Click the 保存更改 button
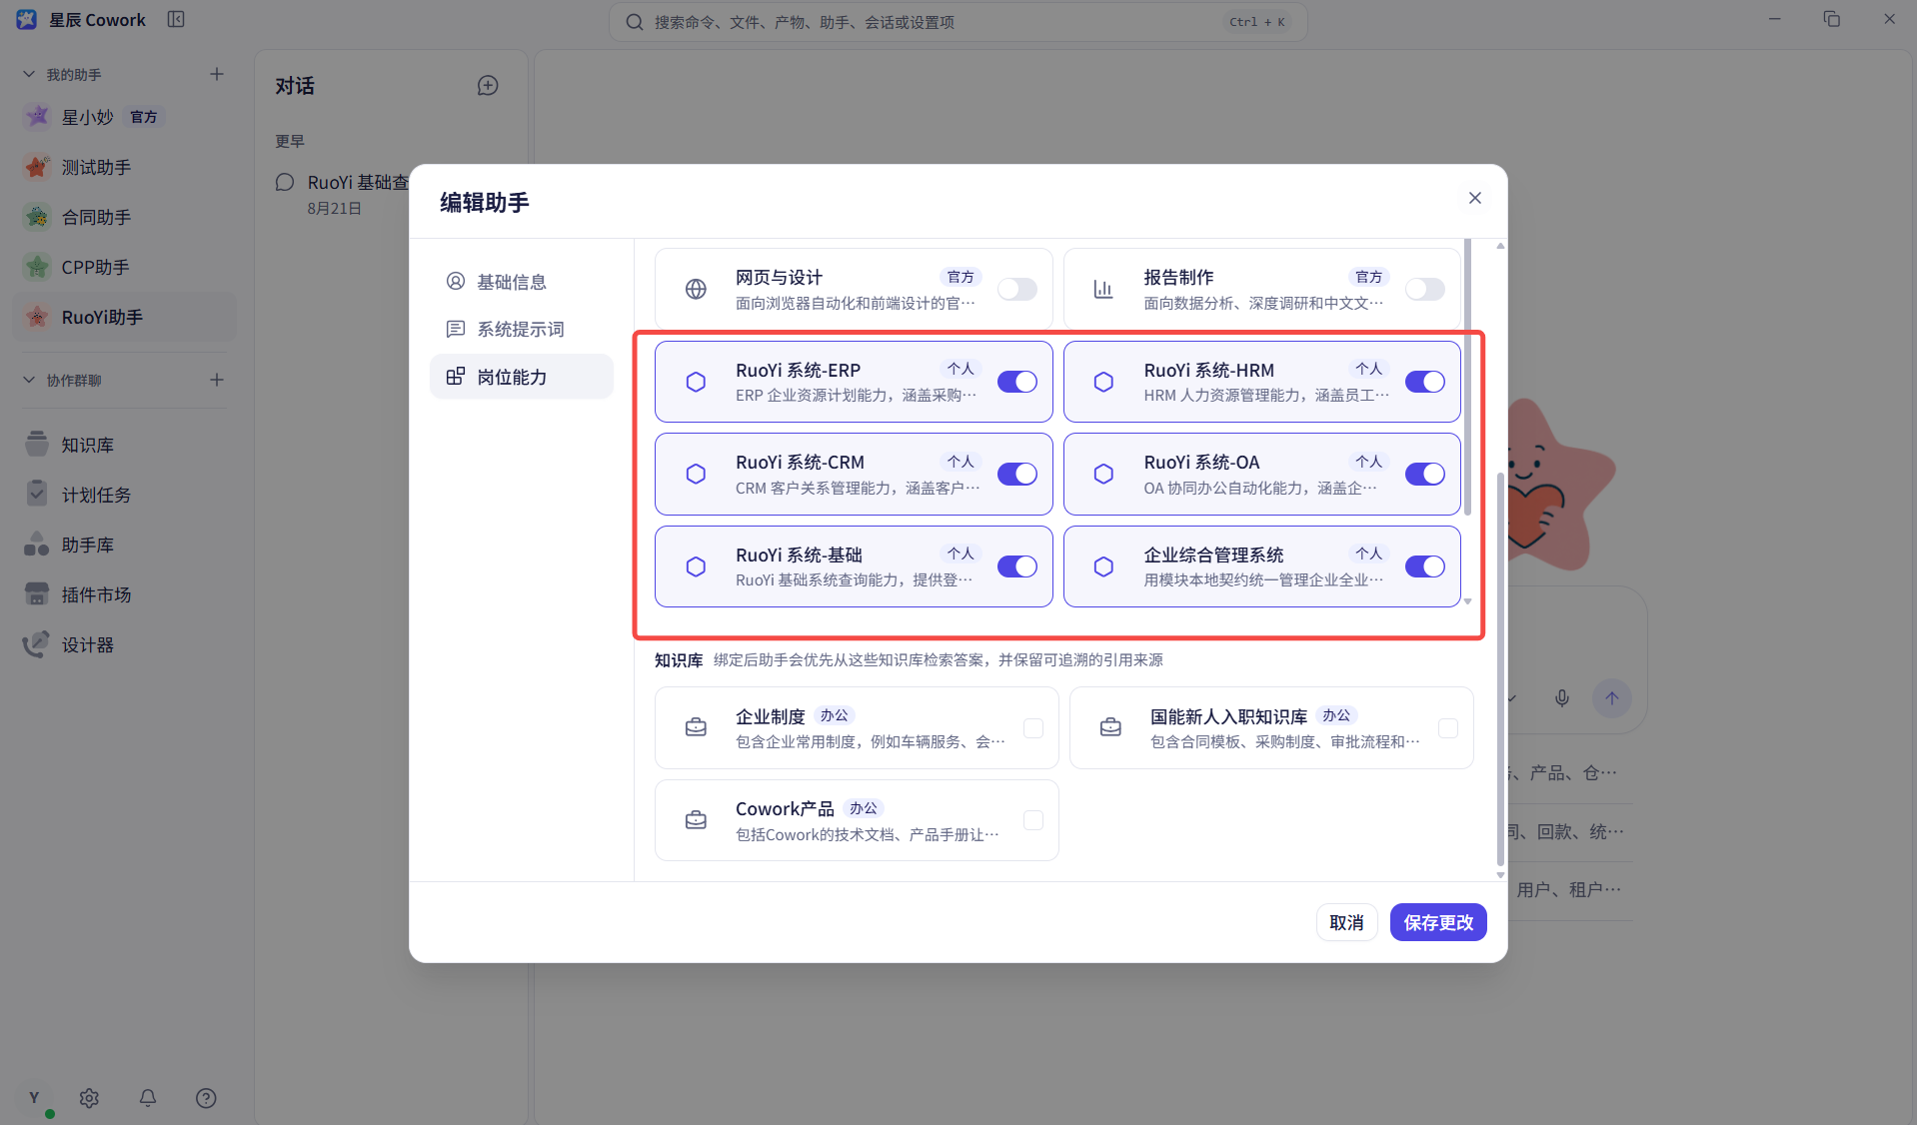 (1438, 922)
